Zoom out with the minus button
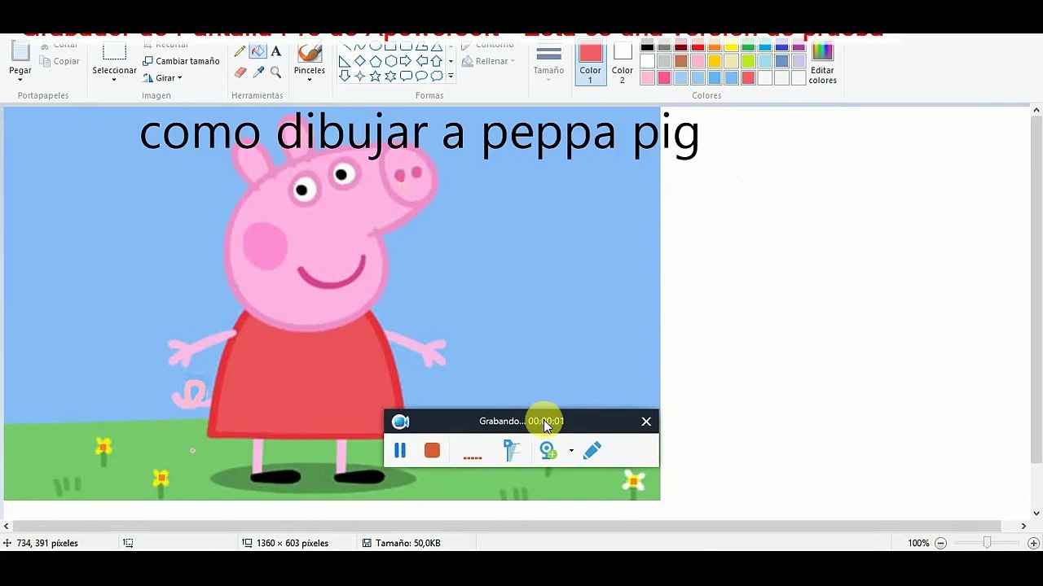 pyautogui.click(x=940, y=543)
